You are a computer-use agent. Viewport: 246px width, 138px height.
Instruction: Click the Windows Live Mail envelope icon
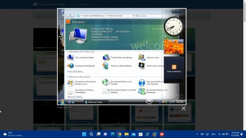[106, 91]
